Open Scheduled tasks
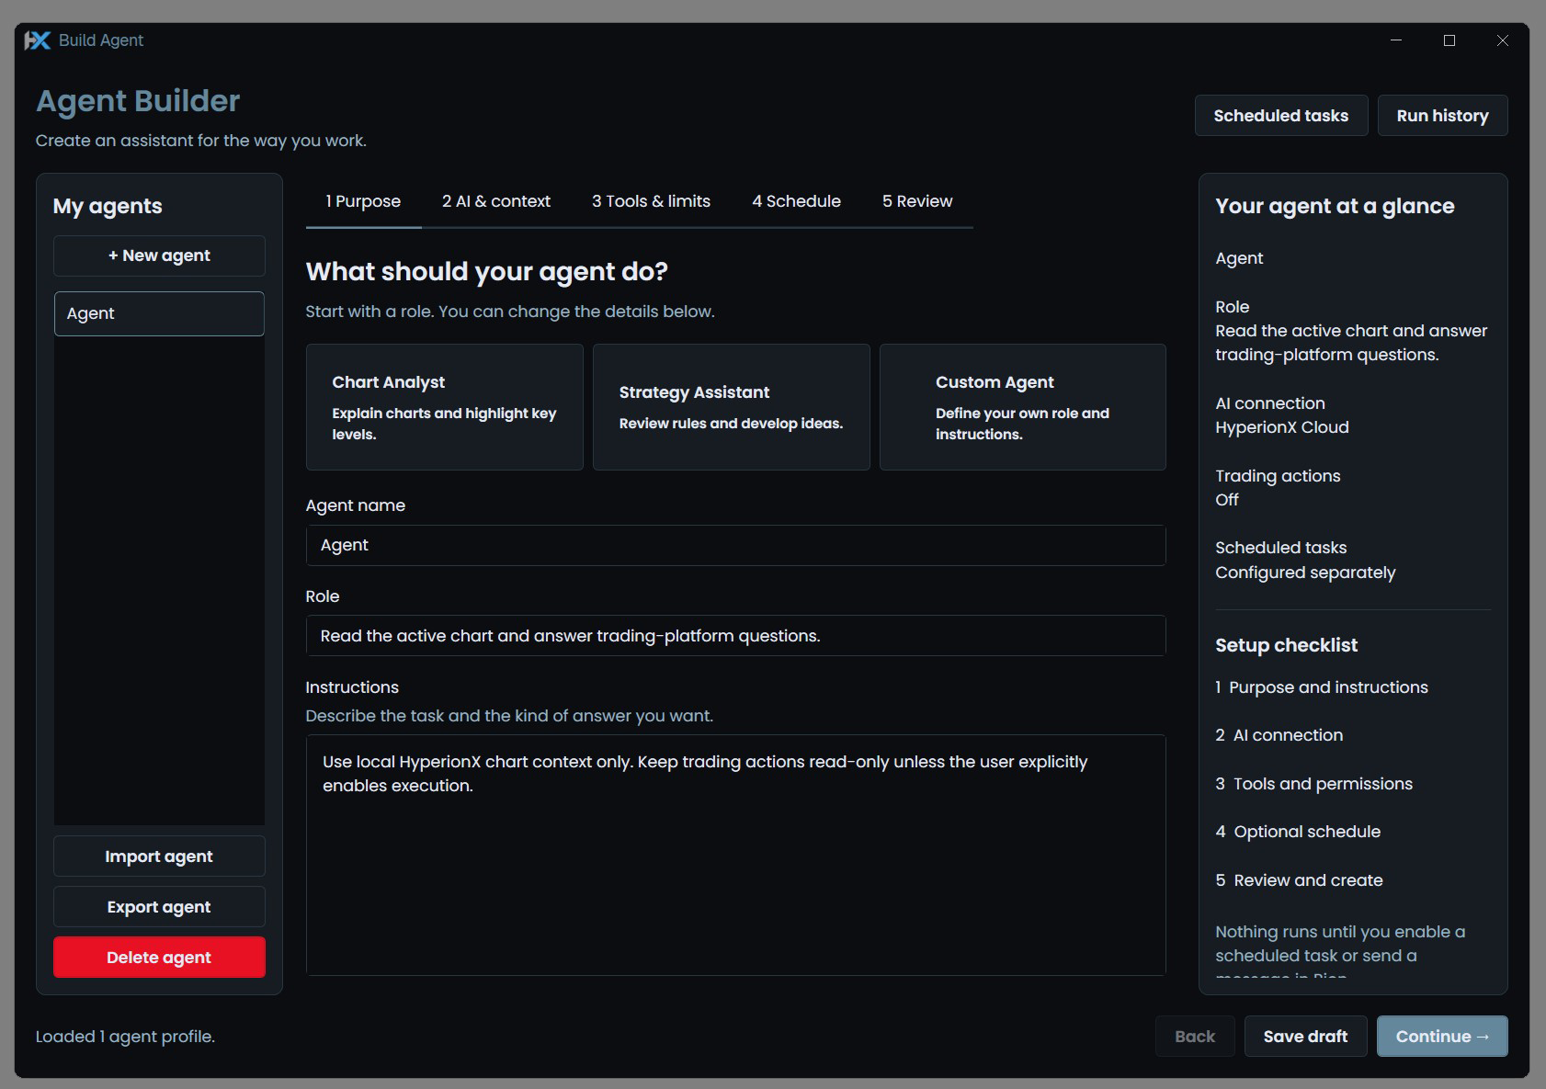Viewport: 1546px width, 1089px height. 1280,116
